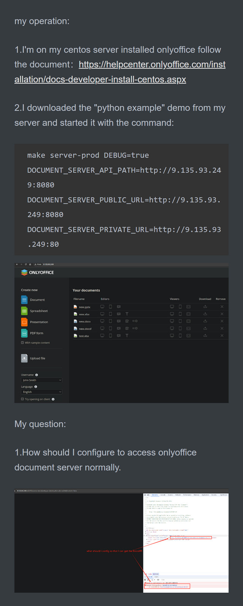
Task: Click the address bar showing 9.135.93.249
Action: pos(48,264)
